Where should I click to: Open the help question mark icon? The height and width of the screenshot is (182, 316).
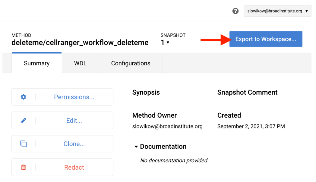[x=235, y=11]
